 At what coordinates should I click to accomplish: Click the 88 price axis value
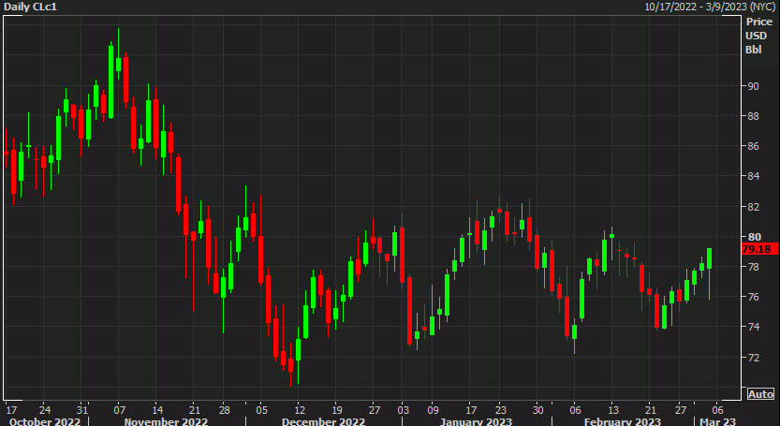pyautogui.click(x=754, y=116)
